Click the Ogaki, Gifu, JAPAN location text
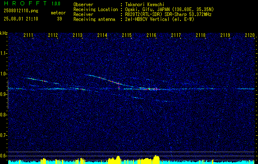The width and height of the screenshot is (258, 164). click(x=169, y=9)
